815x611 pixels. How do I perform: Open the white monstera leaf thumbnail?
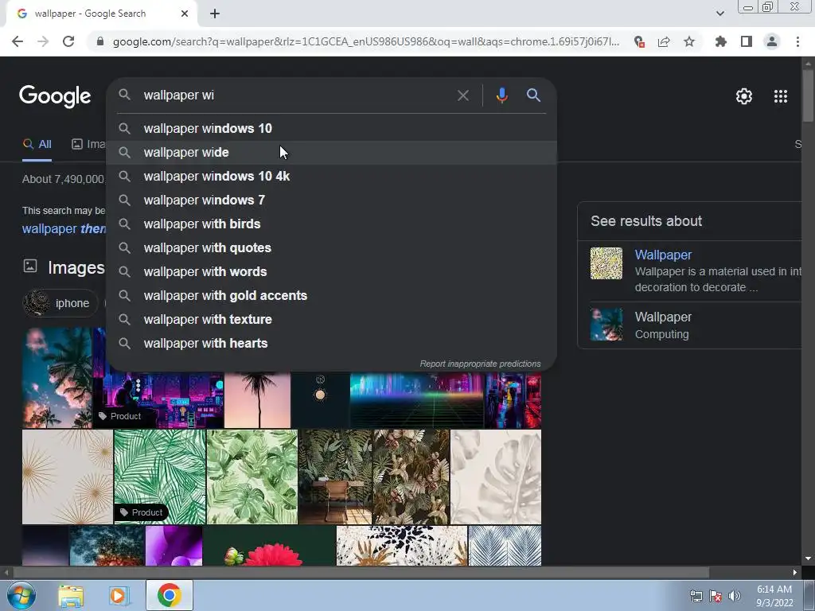pyautogui.click(x=495, y=477)
